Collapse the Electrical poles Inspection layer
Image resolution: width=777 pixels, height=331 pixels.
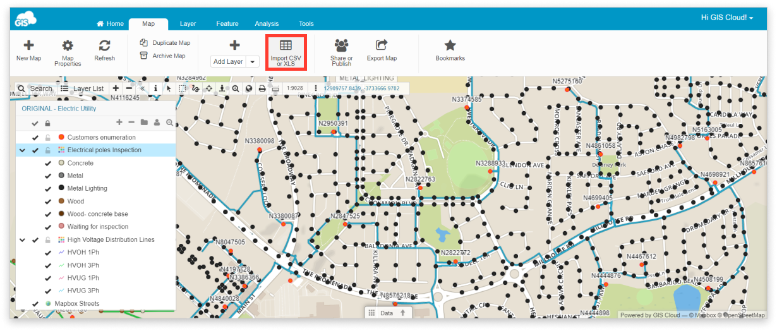23,150
